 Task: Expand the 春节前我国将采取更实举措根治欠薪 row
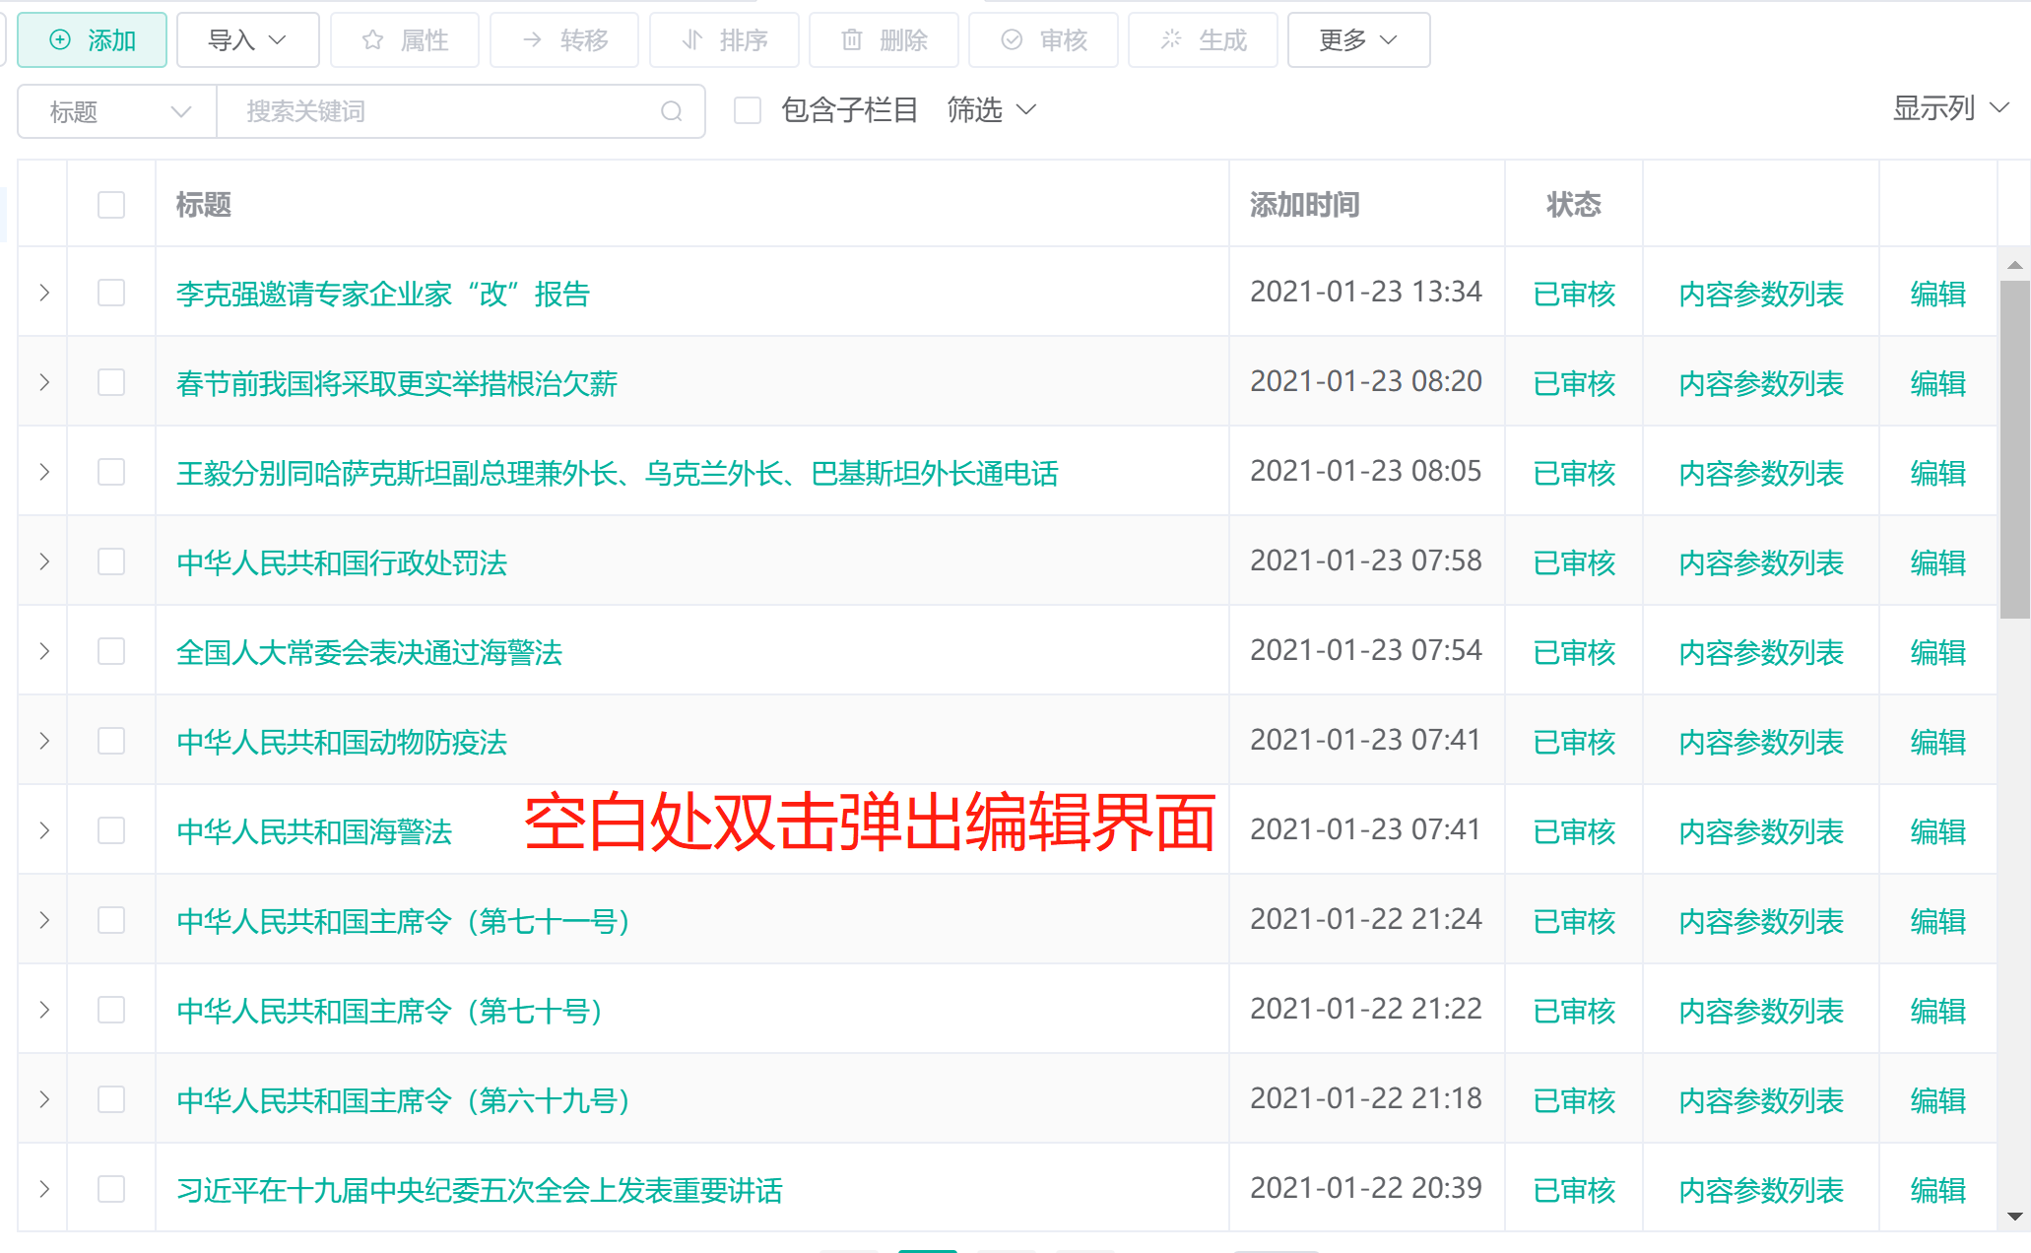(x=44, y=383)
